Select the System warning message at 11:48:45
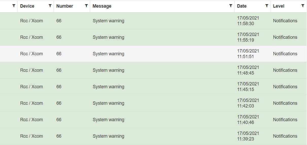 click(108, 70)
